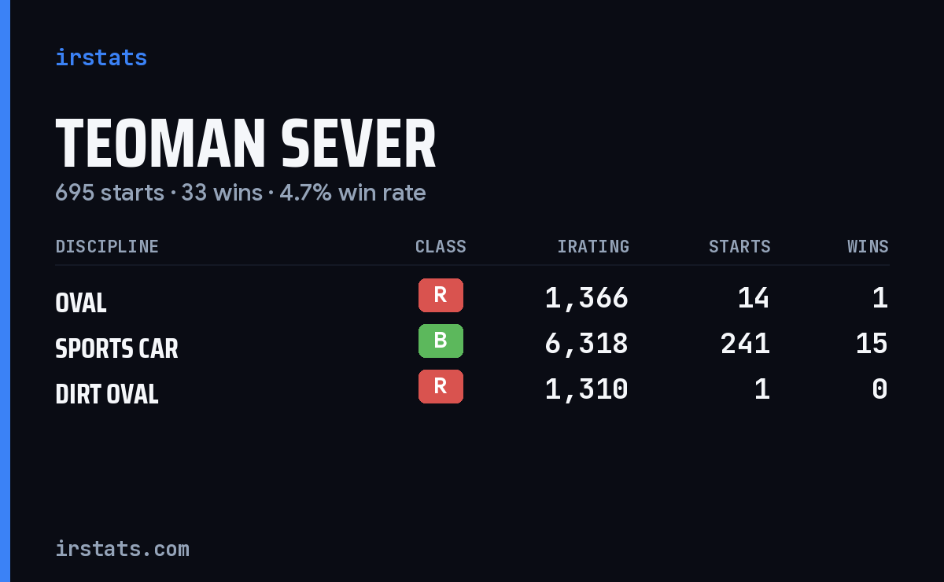
Task: Click the green B class badge for Sports Car
Action: tap(441, 341)
